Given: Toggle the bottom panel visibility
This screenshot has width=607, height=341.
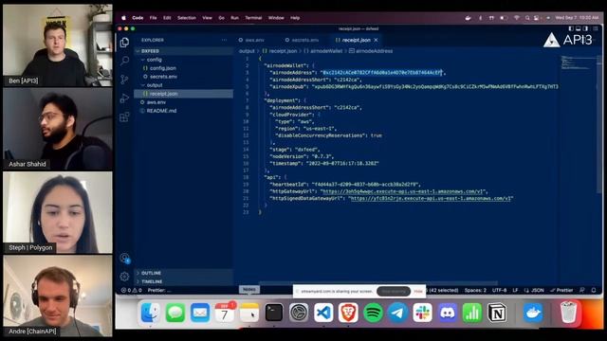Looking at the screenshot, I should (x=579, y=28).
